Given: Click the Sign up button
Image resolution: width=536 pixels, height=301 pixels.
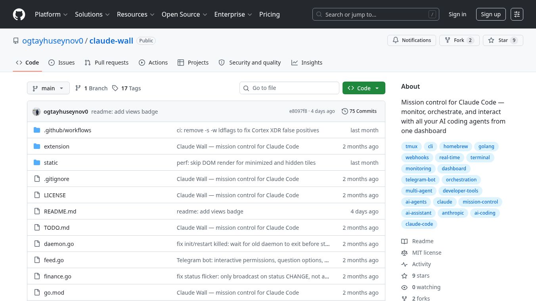Looking at the screenshot, I should click(x=491, y=14).
